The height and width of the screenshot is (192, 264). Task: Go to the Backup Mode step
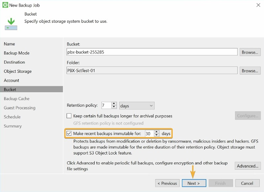click(16, 53)
